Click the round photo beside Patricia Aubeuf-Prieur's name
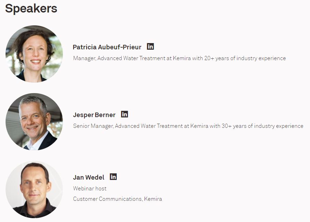This screenshot has height=222, width=310. (34, 54)
